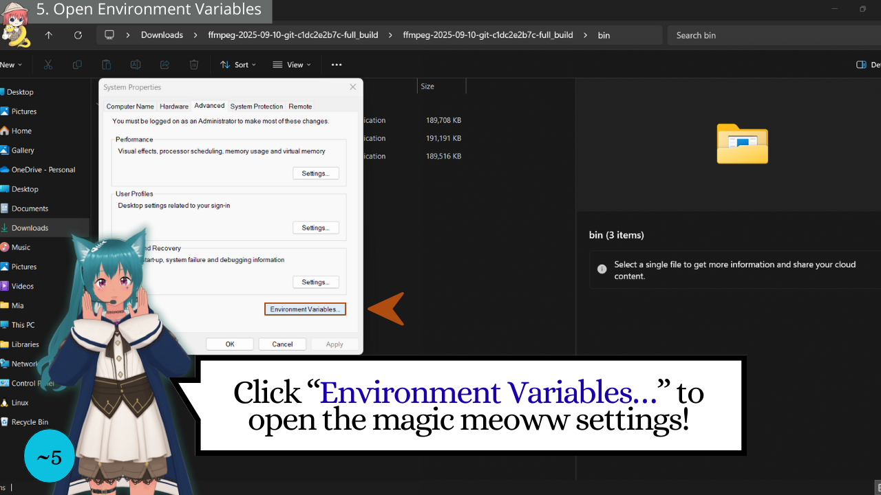Expand chevron after Downloads in address bar
The height and width of the screenshot is (495, 881).
(x=196, y=35)
